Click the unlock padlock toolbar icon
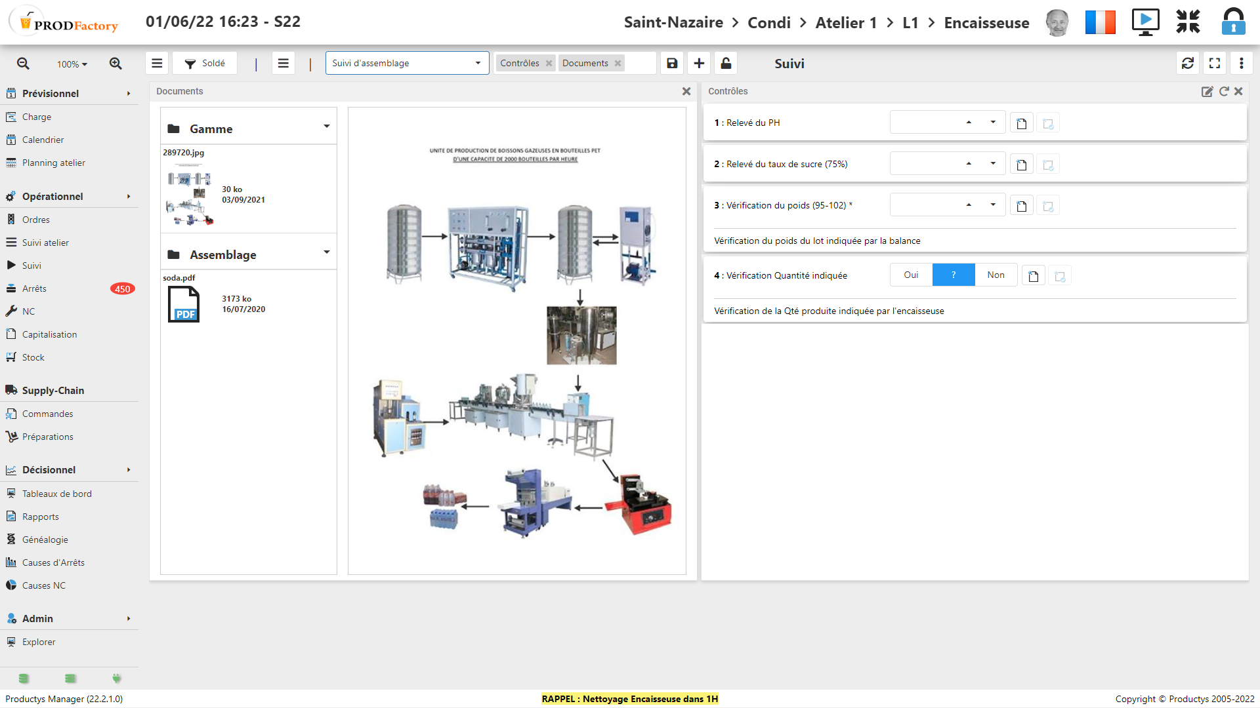Screen dimensions: 1260x708 (x=726, y=64)
